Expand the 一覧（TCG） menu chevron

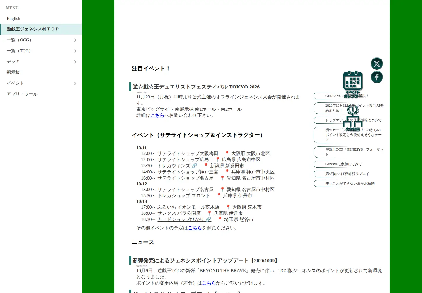click(x=75, y=51)
